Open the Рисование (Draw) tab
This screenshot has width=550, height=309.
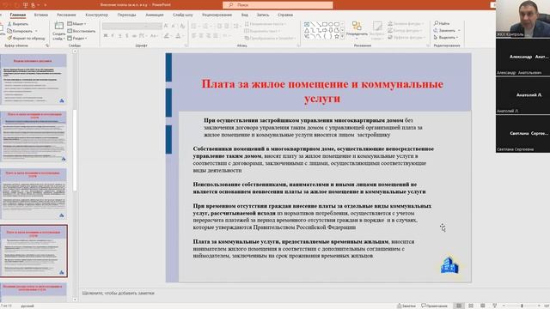point(66,15)
